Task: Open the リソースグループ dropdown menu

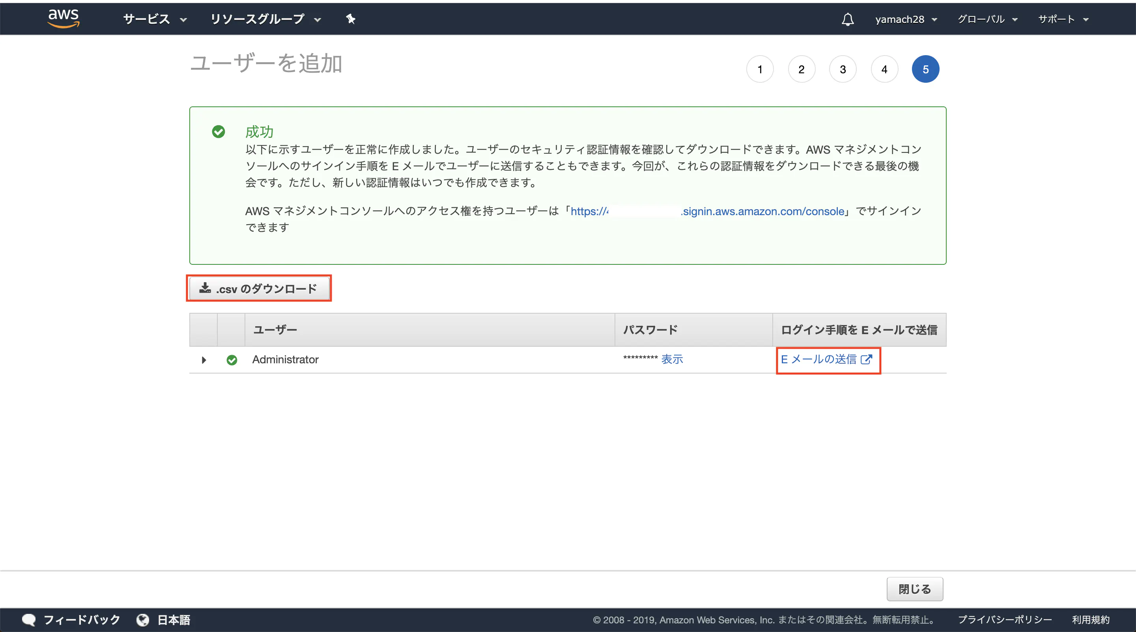Action: click(x=265, y=19)
